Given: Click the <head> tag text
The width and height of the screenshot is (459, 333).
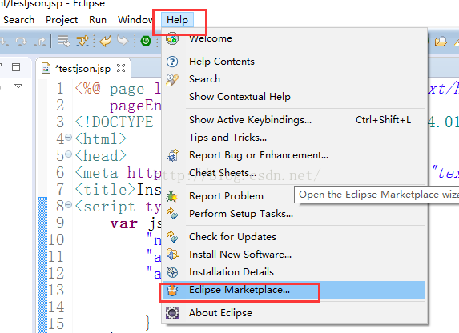Looking at the screenshot, I should (101, 156).
